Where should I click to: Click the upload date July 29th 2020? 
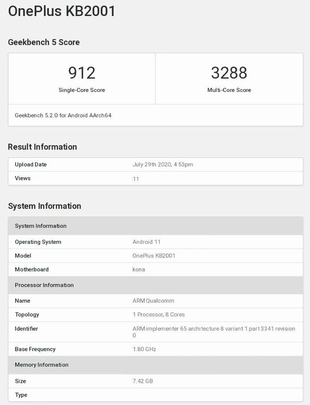point(163,164)
